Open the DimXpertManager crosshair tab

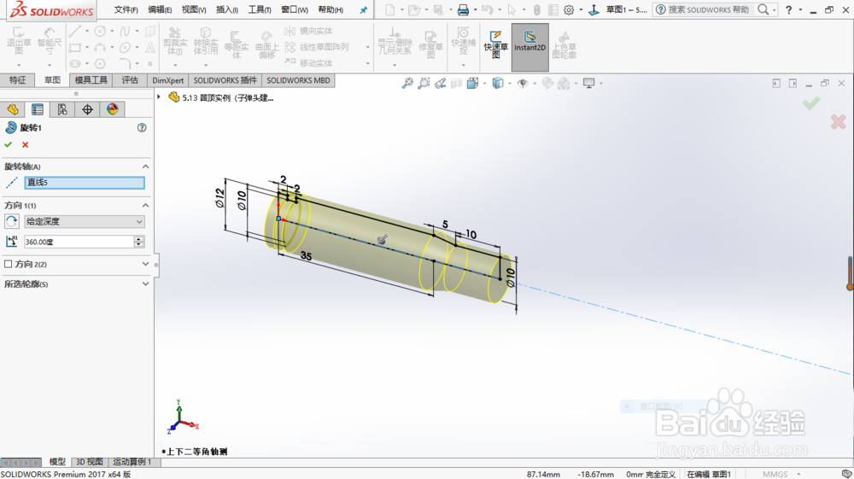[87, 109]
